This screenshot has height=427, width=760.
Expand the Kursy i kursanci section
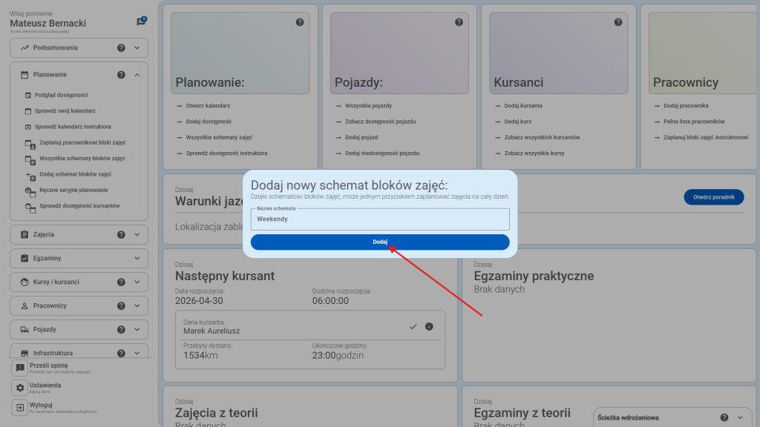point(137,282)
